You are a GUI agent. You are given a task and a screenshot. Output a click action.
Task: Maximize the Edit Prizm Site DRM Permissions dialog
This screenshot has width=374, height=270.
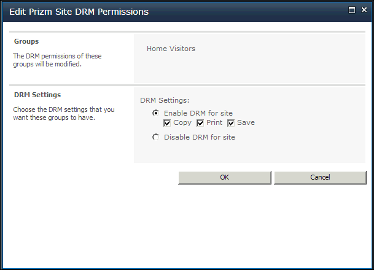point(352,10)
